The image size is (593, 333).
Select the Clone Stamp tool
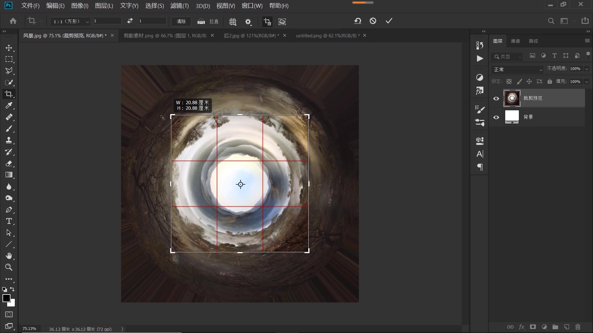(9, 140)
